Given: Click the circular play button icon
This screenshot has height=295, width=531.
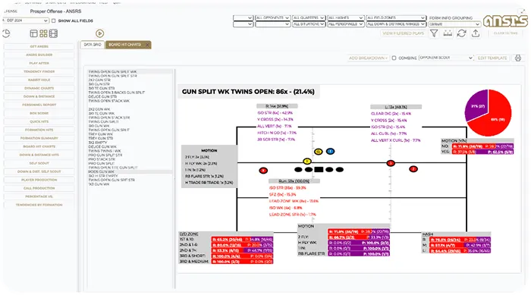Looking at the screenshot, I should (x=99, y=33).
